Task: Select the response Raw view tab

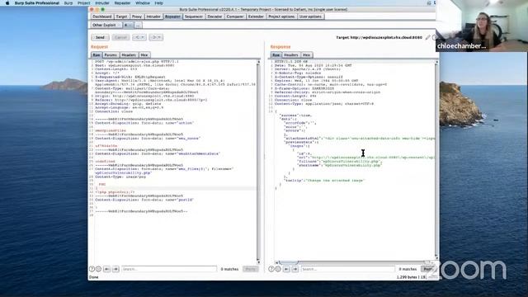Action: click(276, 55)
